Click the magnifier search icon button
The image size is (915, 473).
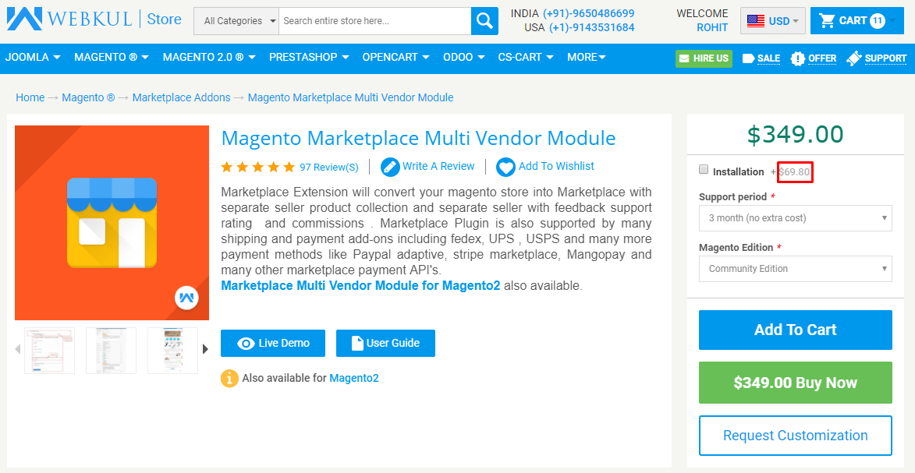coord(484,21)
